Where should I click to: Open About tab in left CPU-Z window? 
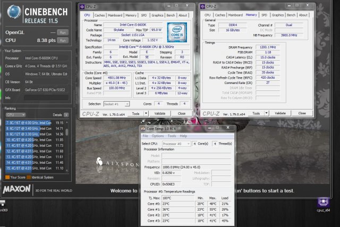(183, 15)
